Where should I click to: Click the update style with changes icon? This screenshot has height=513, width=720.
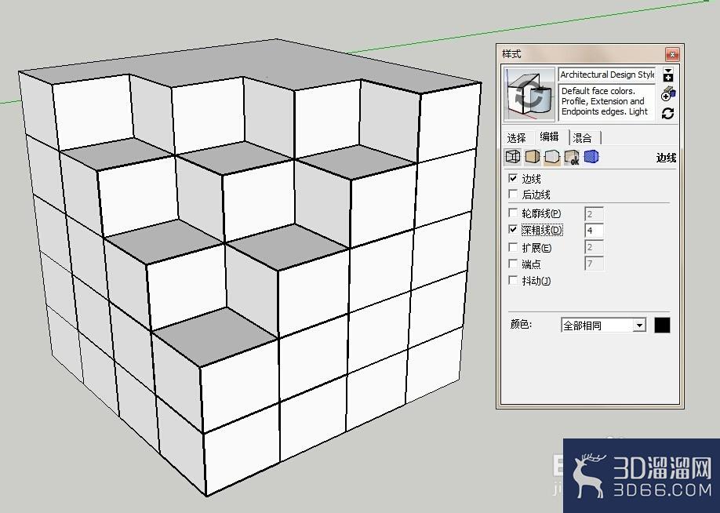pyautogui.click(x=668, y=114)
